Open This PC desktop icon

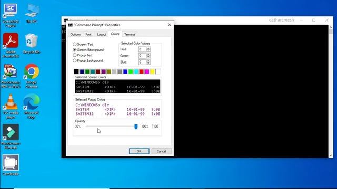[32, 13]
